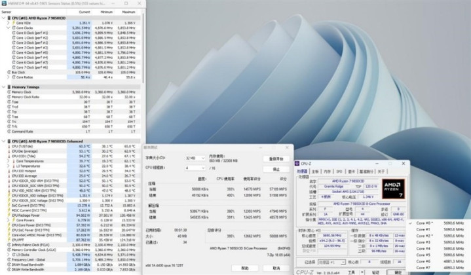The width and height of the screenshot is (471, 275).
Task: Open the 关于 tab in CPU-Z
Action: point(381,172)
